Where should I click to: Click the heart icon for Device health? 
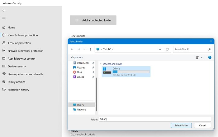click(4, 74)
